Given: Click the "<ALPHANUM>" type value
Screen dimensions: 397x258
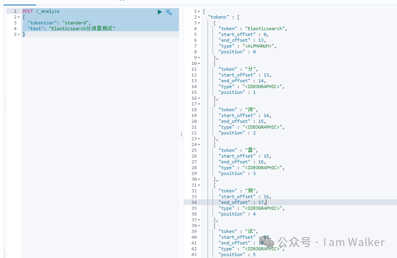Looking at the screenshot, I should [x=258, y=46].
